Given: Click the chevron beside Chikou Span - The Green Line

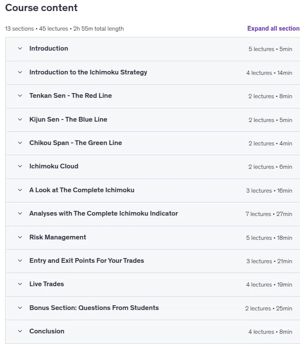Looking at the screenshot, I should tap(20, 143).
